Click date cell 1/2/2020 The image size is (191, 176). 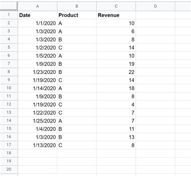click(x=37, y=48)
